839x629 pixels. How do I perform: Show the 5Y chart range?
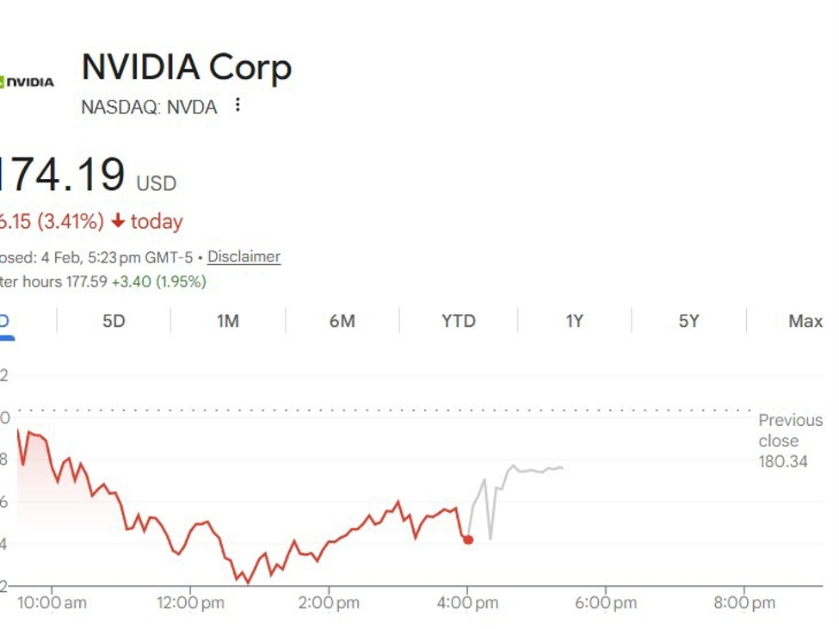(x=688, y=321)
